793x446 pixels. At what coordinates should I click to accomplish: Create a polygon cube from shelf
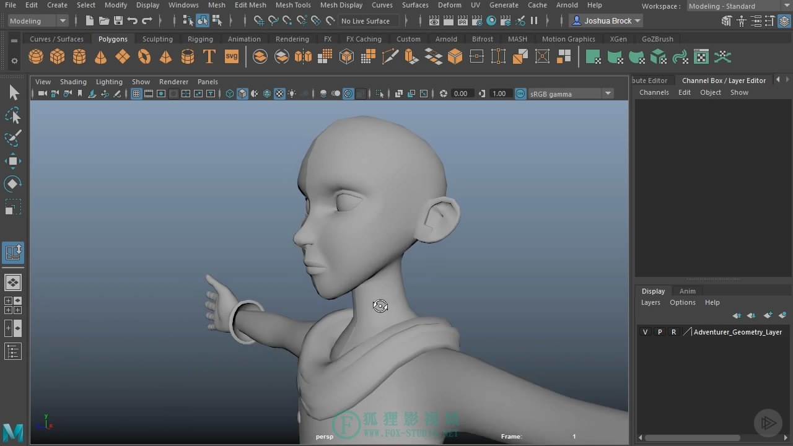58,57
